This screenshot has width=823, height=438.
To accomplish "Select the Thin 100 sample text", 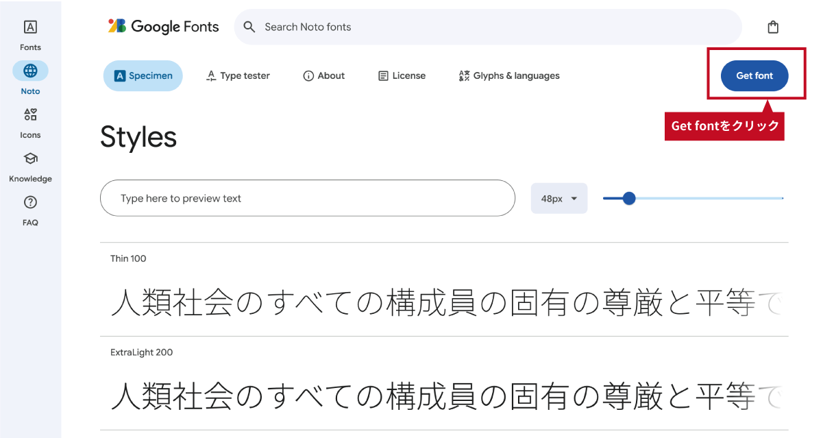I will click(439, 302).
